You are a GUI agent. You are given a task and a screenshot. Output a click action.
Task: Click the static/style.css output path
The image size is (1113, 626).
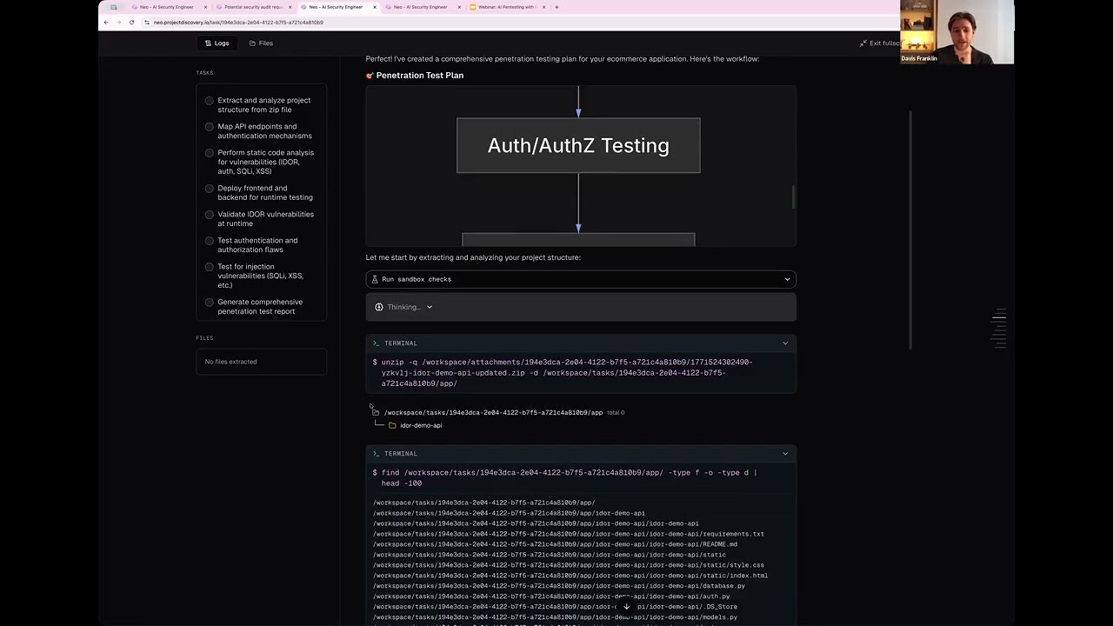pyautogui.click(x=569, y=565)
